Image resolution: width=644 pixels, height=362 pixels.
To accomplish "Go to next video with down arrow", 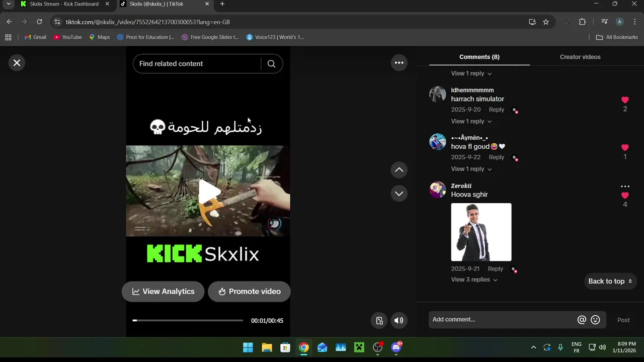I will pos(399,194).
